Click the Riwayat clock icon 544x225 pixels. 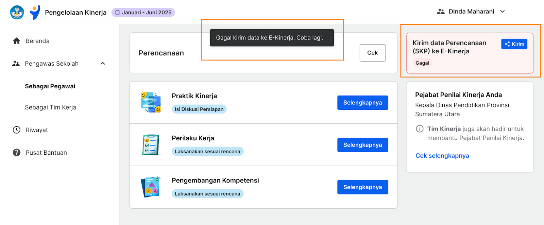[x=17, y=130]
